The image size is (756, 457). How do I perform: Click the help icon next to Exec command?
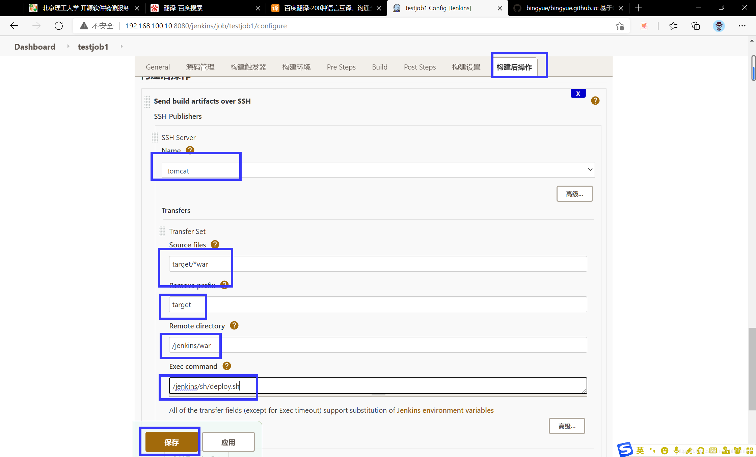coord(227,366)
